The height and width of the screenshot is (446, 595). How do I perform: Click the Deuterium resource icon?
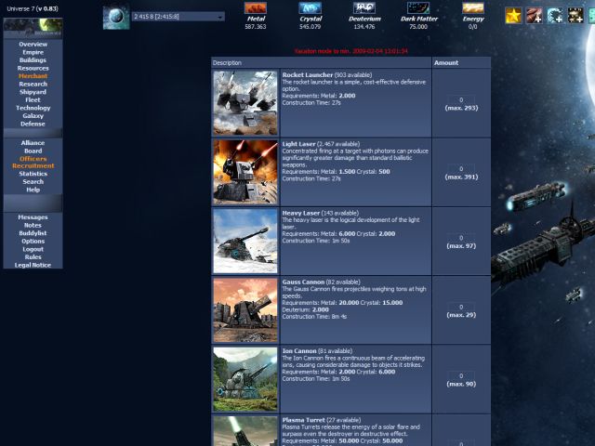[364, 8]
